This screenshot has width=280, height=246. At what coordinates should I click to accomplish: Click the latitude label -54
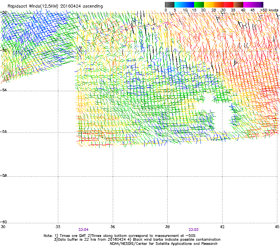3,90
